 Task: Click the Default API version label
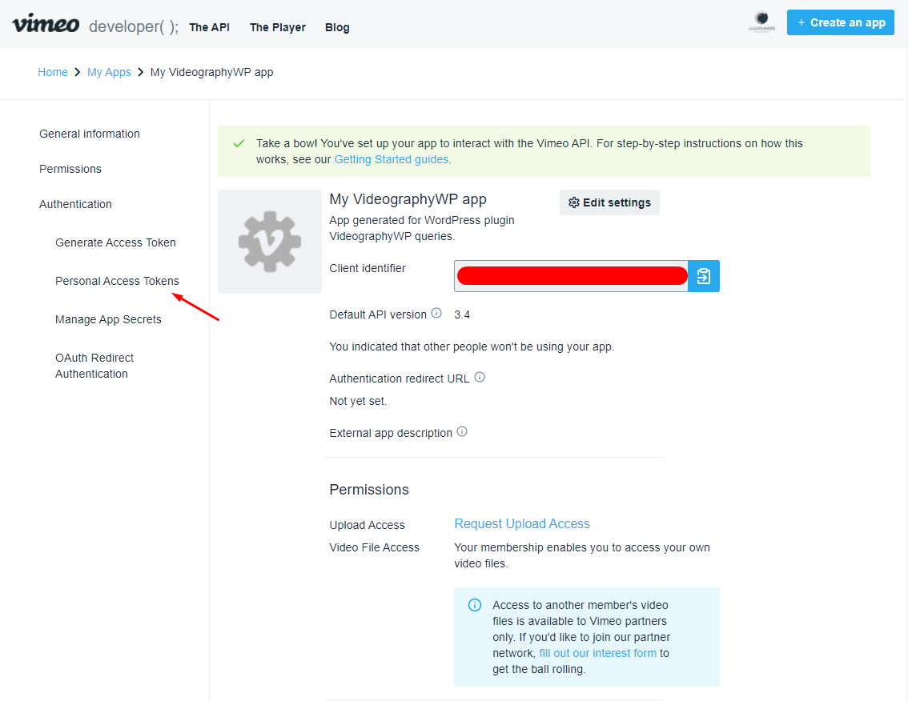tap(378, 315)
